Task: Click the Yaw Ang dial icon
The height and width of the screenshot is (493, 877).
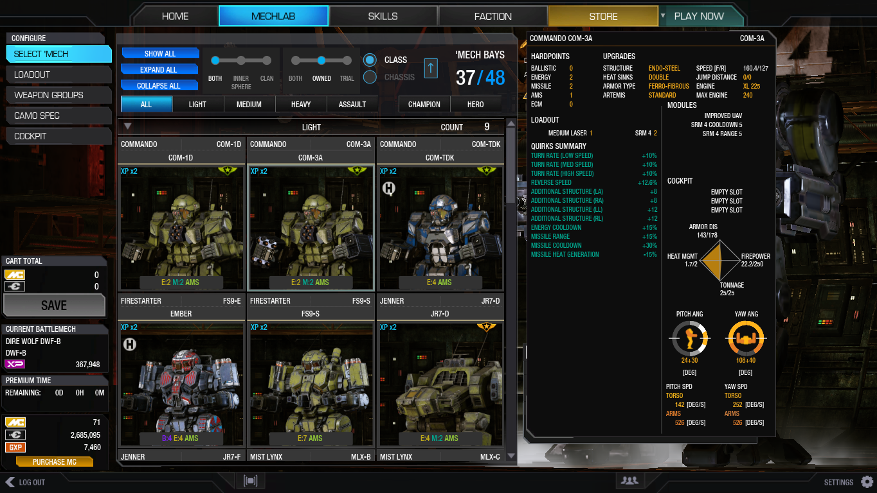Action: coord(746,339)
